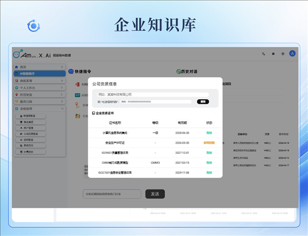Click the green VIP quick-command icon
This screenshot has height=236, width=308.
(78, 95)
